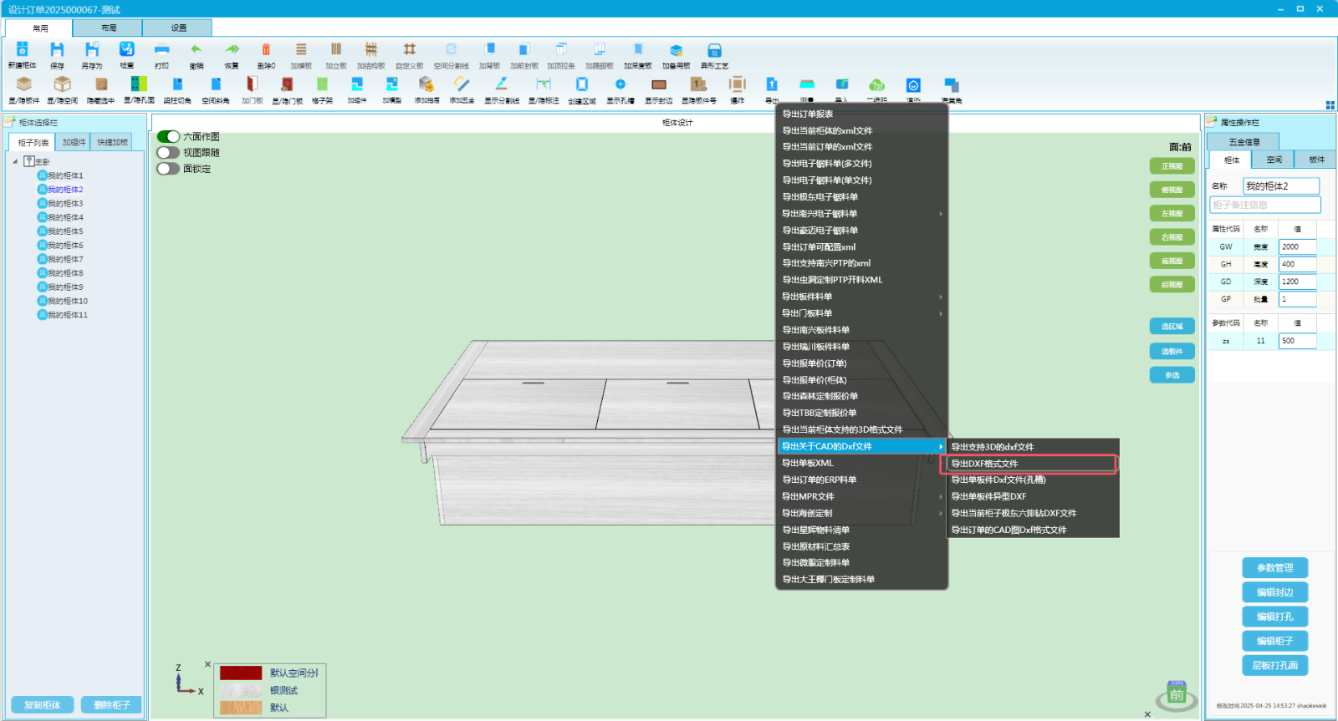Click the 删除0 trash icon

pyautogui.click(x=266, y=50)
